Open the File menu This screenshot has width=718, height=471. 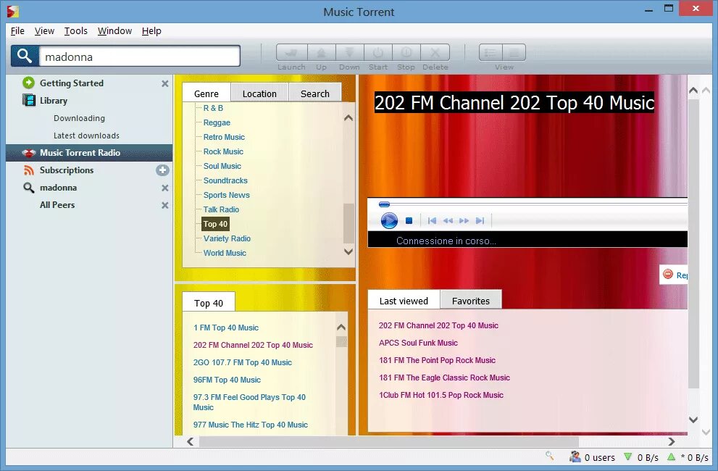point(17,30)
